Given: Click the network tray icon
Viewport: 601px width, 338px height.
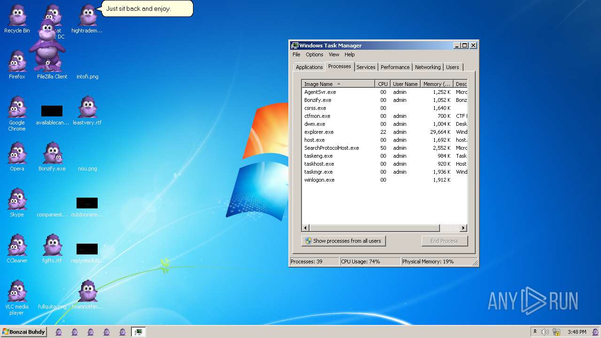Looking at the screenshot, I should coord(556,332).
